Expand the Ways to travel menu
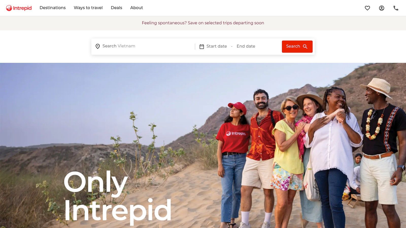 (88, 8)
